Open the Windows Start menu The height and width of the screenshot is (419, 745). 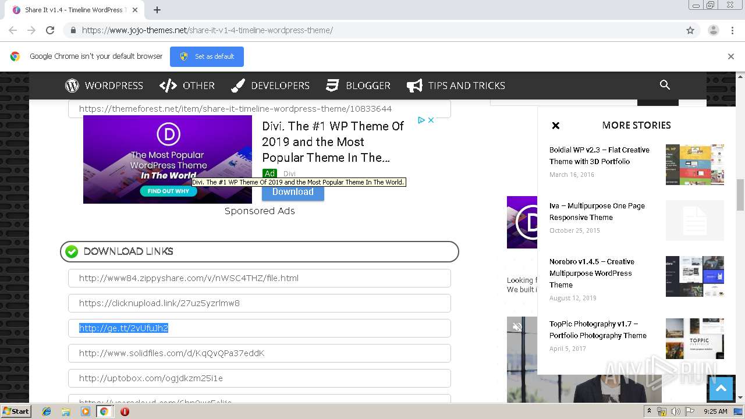pos(16,411)
